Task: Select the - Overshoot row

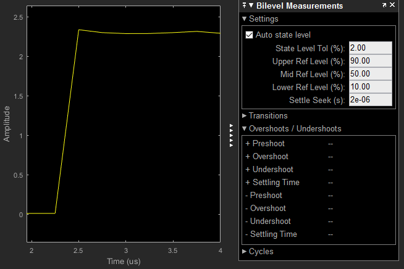Action: pyautogui.click(x=319, y=209)
